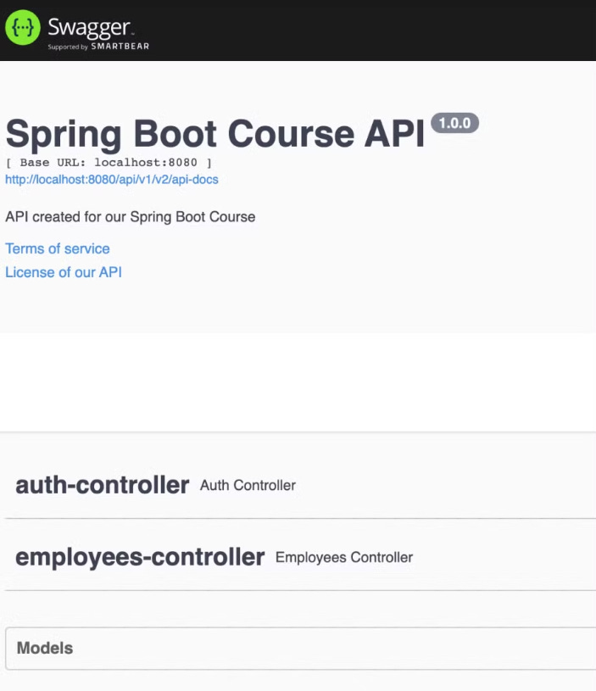Open the api-docs URL link

[x=112, y=180]
